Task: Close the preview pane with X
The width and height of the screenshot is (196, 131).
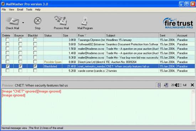Action: coord(192,85)
